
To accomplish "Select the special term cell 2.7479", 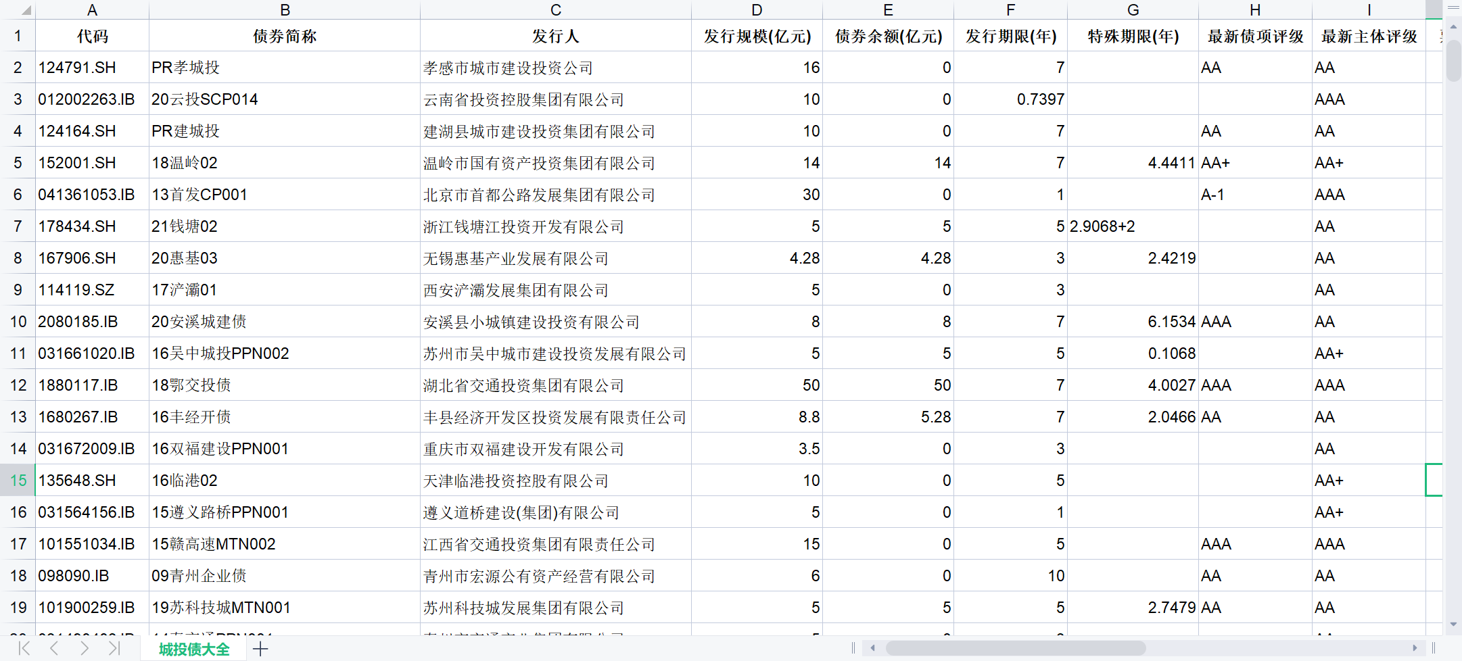I will pyautogui.click(x=1133, y=608).
